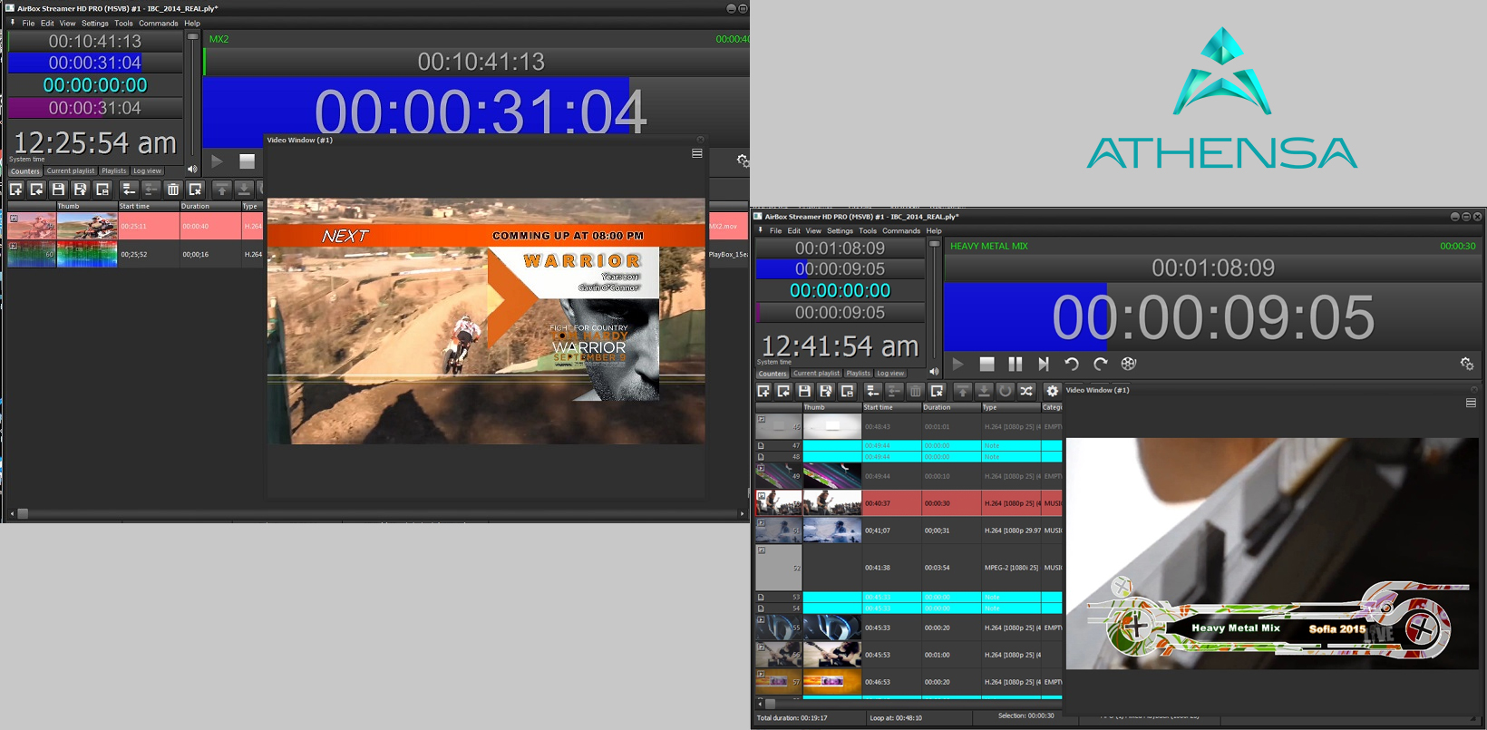This screenshot has height=730, width=1487.
Task: Click volume slider handle in Heavy Metal Mix window
Action: pyautogui.click(x=934, y=243)
